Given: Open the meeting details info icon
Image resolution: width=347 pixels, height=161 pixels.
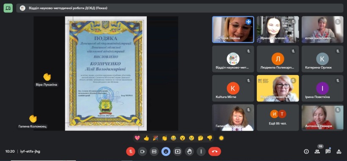Looking at the screenshot, I should coord(306,151).
